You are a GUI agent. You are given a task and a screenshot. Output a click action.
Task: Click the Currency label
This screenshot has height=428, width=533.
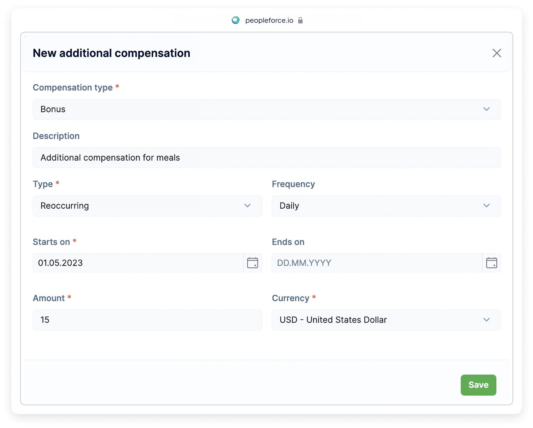(x=290, y=298)
